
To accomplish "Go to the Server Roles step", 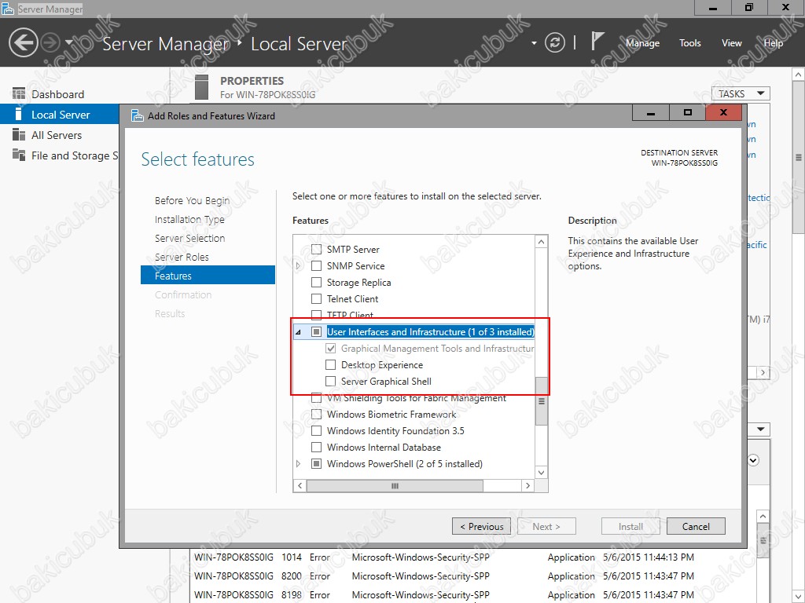I will (x=182, y=257).
